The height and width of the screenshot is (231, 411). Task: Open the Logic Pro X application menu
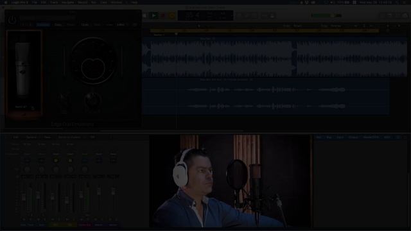tap(19, 3)
